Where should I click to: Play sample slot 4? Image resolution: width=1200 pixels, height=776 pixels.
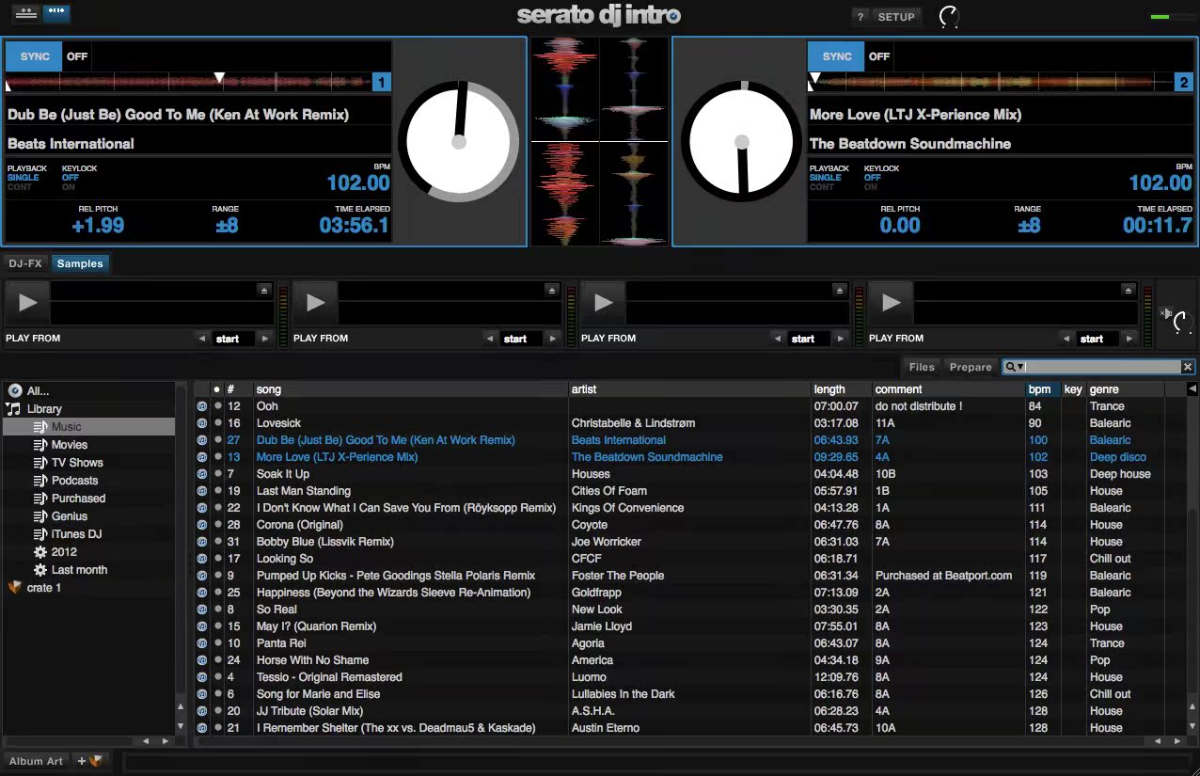click(x=892, y=303)
